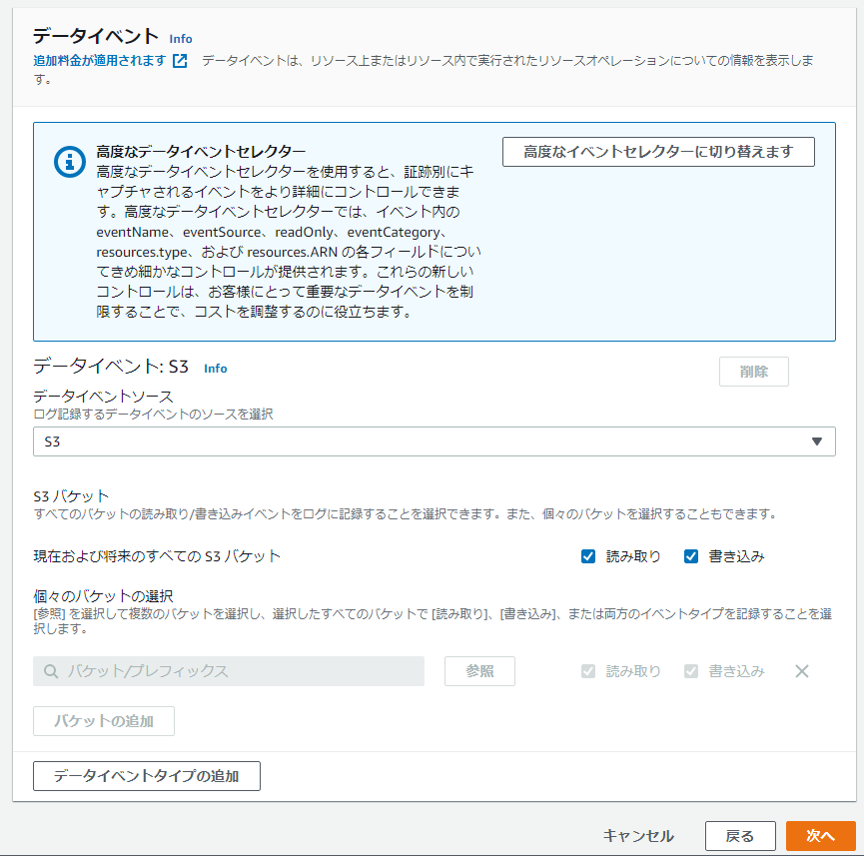The width and height of the screenshot is (864, 856).
Task: Click 現在および将来のすべての S3 バケット text
Action: tap(157, 556)
